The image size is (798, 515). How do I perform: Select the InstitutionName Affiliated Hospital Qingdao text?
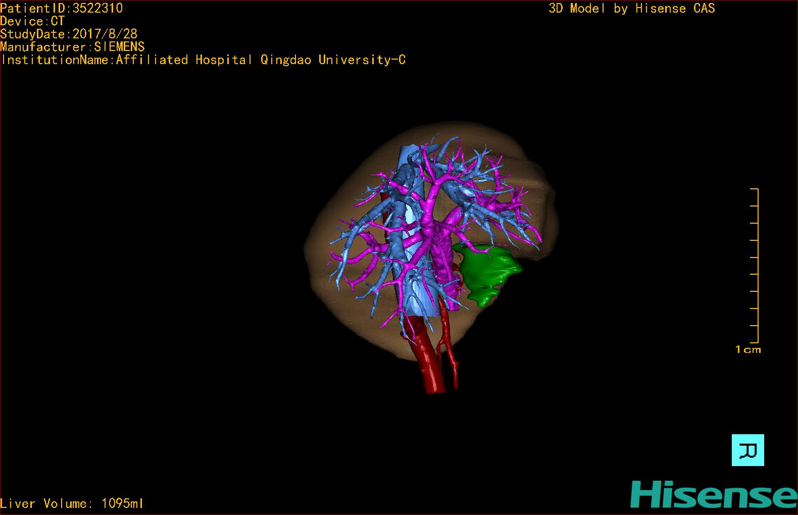click(x=203, y=60)
